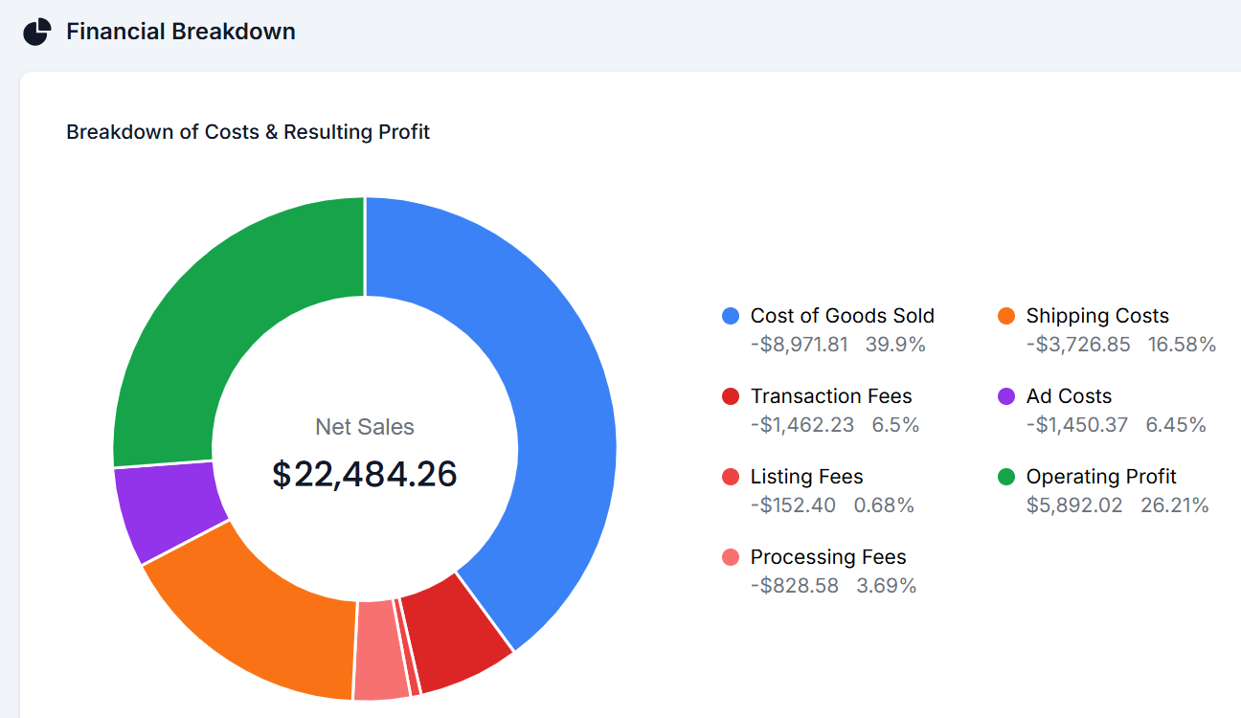
Task: Click the Listing Fees legend label
Action: pyautogui.click(x=806, y=477)
